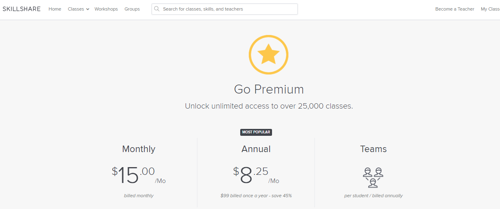Viewport: 500px width, 209px height.
Task: Click the gold star Premium icon
Action: click(x=268, y=55)
